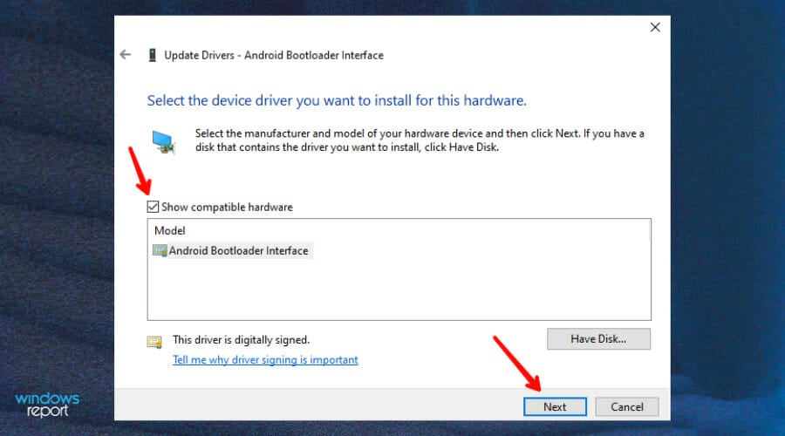Close the Update Drivers dialog

click(655, 28)
